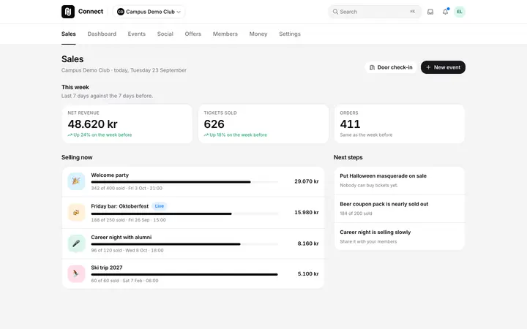Switch to the Events tab

coord(136,34)
